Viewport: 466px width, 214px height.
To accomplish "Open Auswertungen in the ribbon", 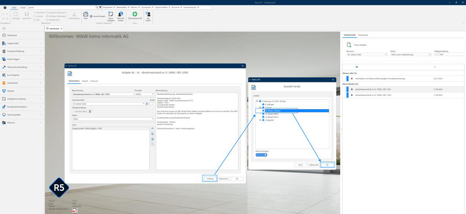I will point(98,16).
